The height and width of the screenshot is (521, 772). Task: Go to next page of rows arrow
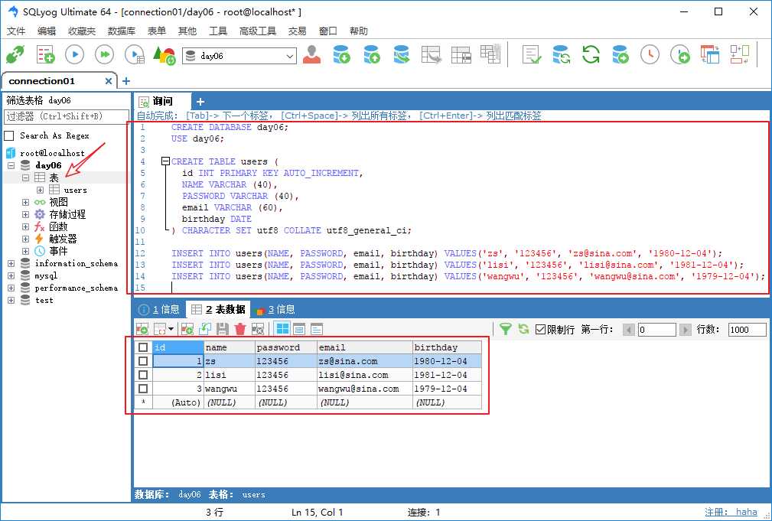pyautogui.click(x=685, y=330)
